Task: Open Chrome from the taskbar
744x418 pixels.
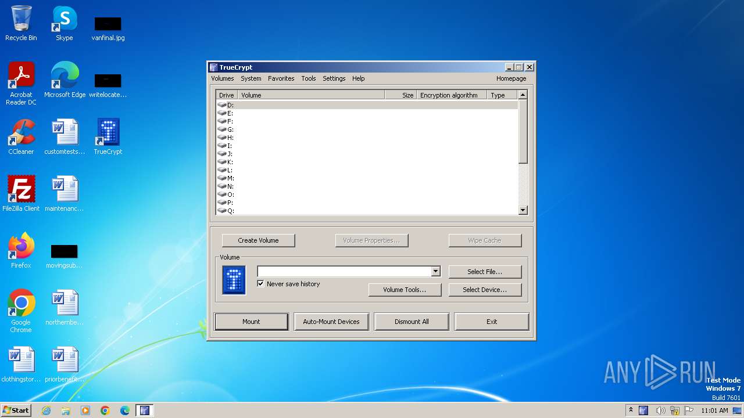Action: click(x=105, y=410)
